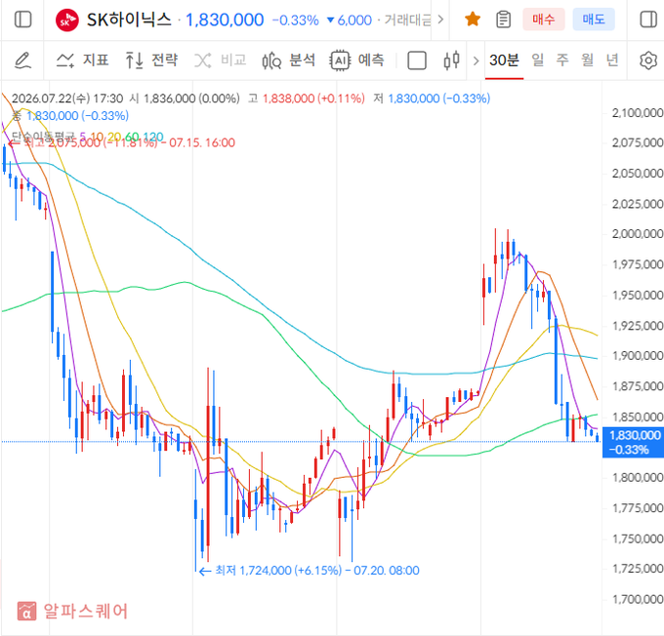The height and width of the screenshot is (636, 664).
Task: Switch to the 일 daily tab
Action: pos(538,60)
